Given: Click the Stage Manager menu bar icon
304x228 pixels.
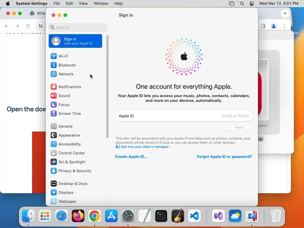Looking at the screenshot, I should click(232, 4).
